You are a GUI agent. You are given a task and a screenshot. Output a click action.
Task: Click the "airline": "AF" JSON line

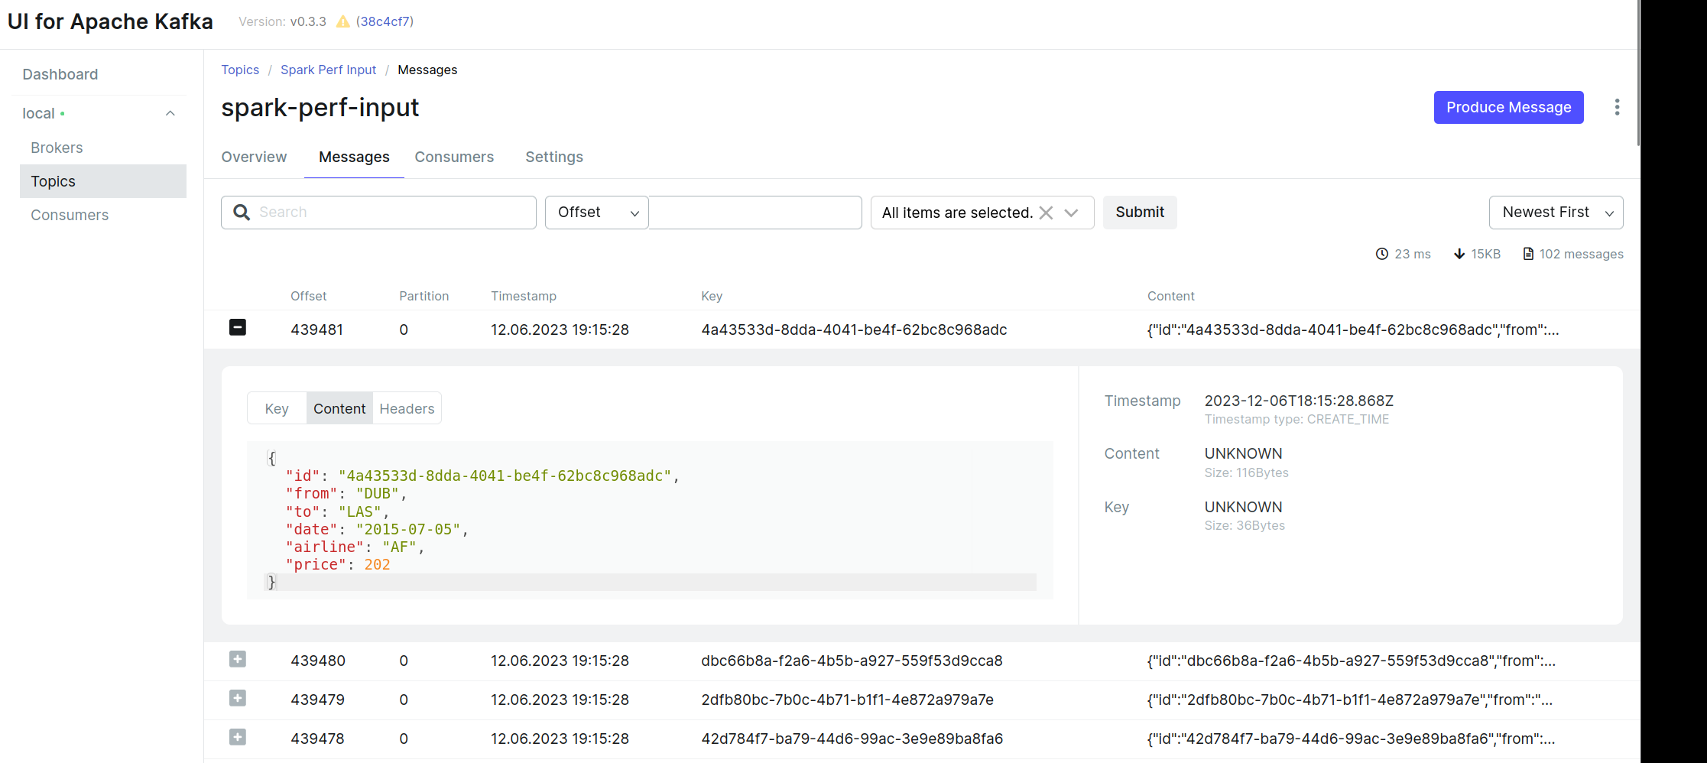pyautogui.click(x=355, y=547)
